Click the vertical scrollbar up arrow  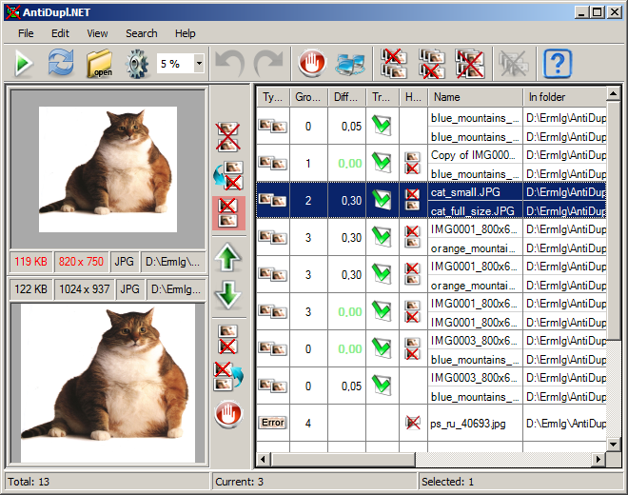pos(613,94)
